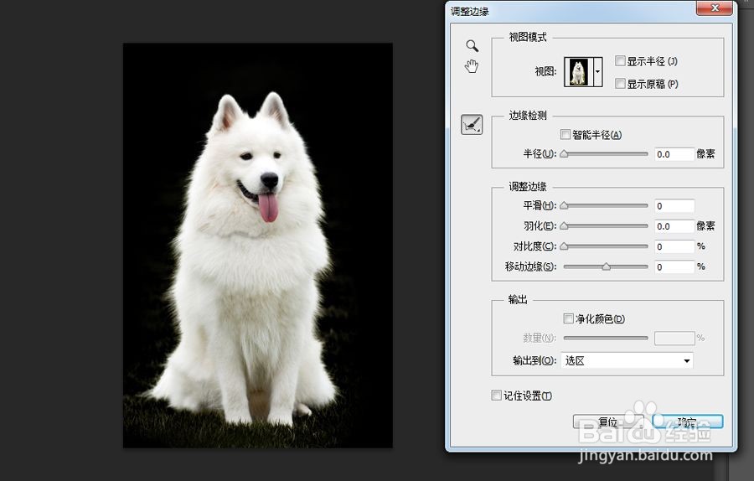The image size is (754, 481).
Task: Click the 羽化(E) slider handle
Action: pyautogui.click(x=564, y=225)
